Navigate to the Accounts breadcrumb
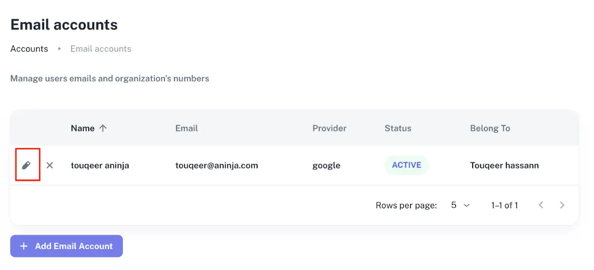Screen dimensions: 594x270 click(x=29, y=49)
